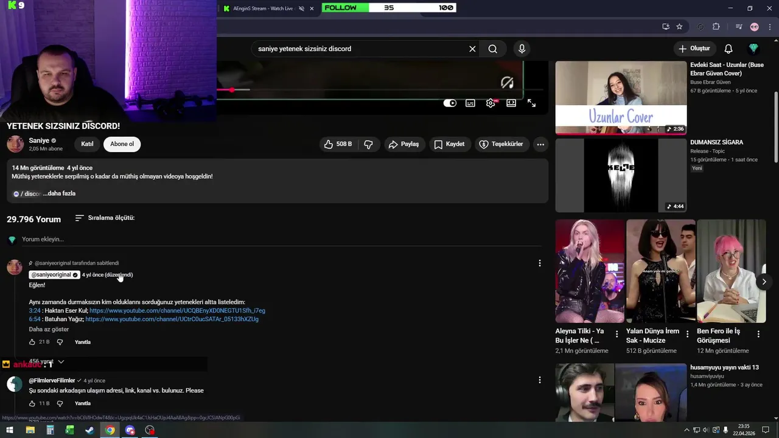Screen dimensions: 779x438
Task: Open File Explorer from taskbar
Action: (30, 430)
